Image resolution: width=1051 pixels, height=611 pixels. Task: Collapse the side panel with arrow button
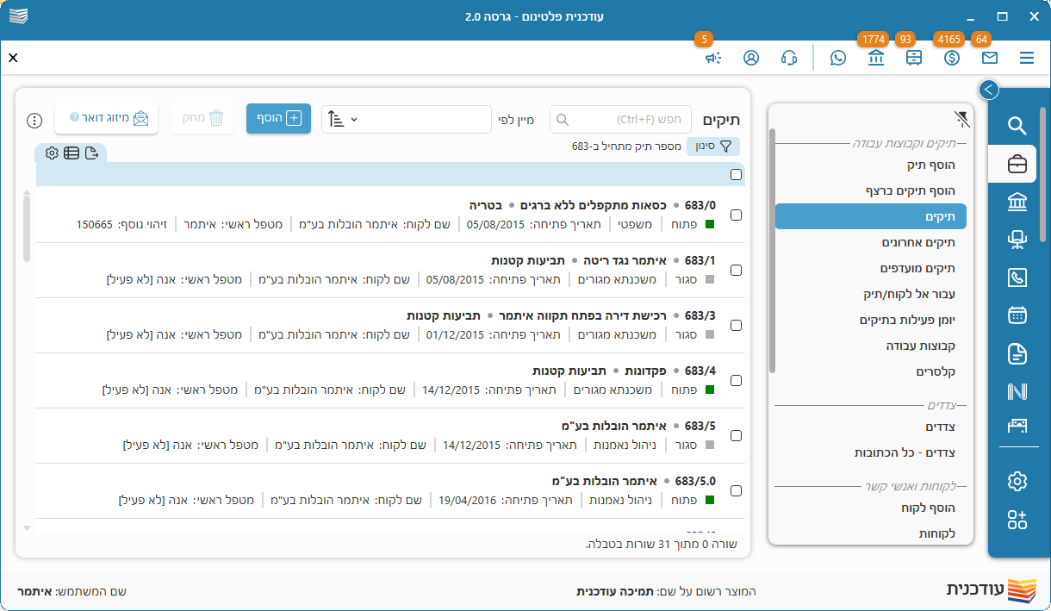tap(989, 90)
